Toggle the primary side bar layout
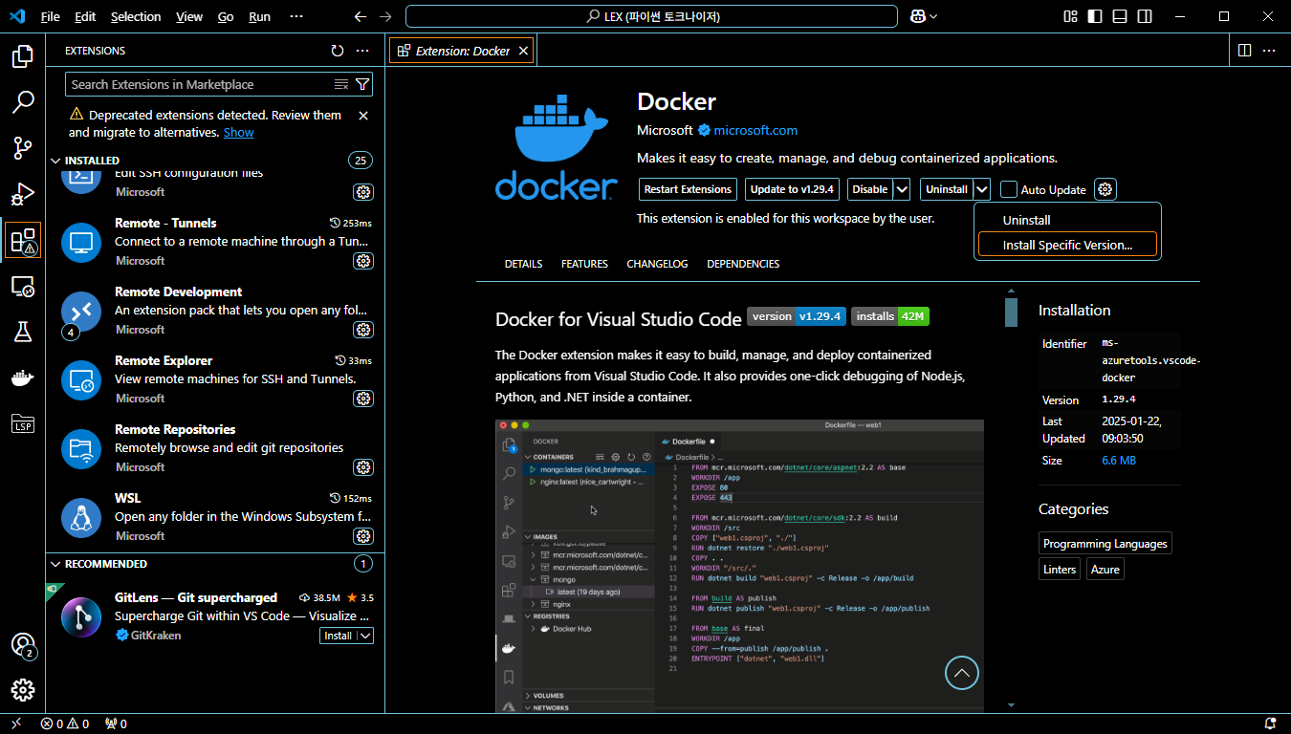The height and width of the screenshot is (734, 1291). pos(1095,16)
